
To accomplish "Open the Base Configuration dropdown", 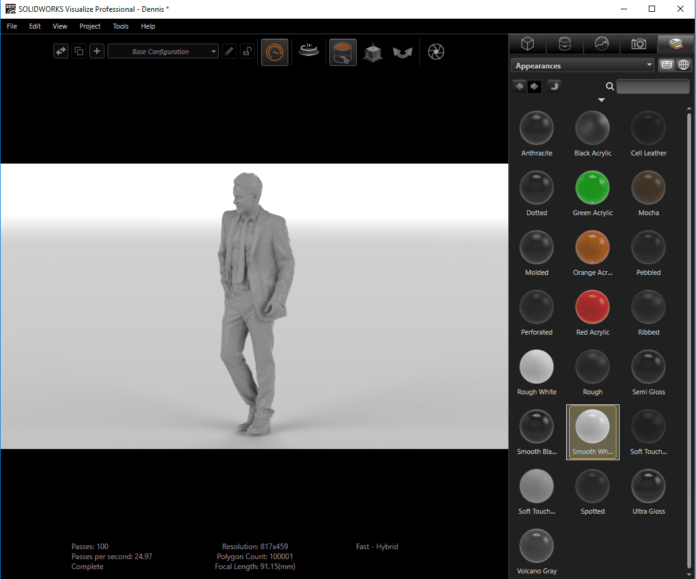I will coord(163,52).
